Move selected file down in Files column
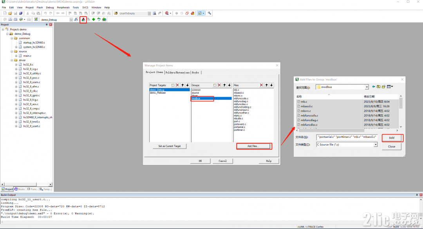 point(271,85)
